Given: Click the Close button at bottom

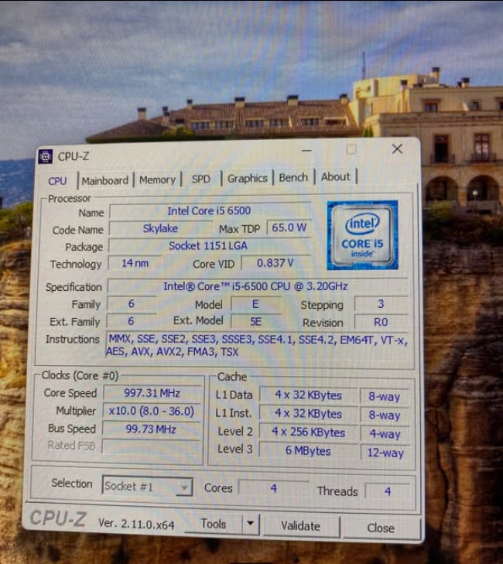Looking at the screenshot, I should 381,528.
